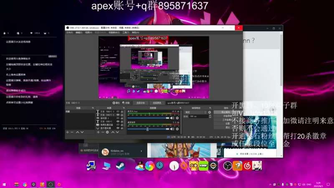
Task: Open 视图(V) menu in OBS
Action: 89,33
